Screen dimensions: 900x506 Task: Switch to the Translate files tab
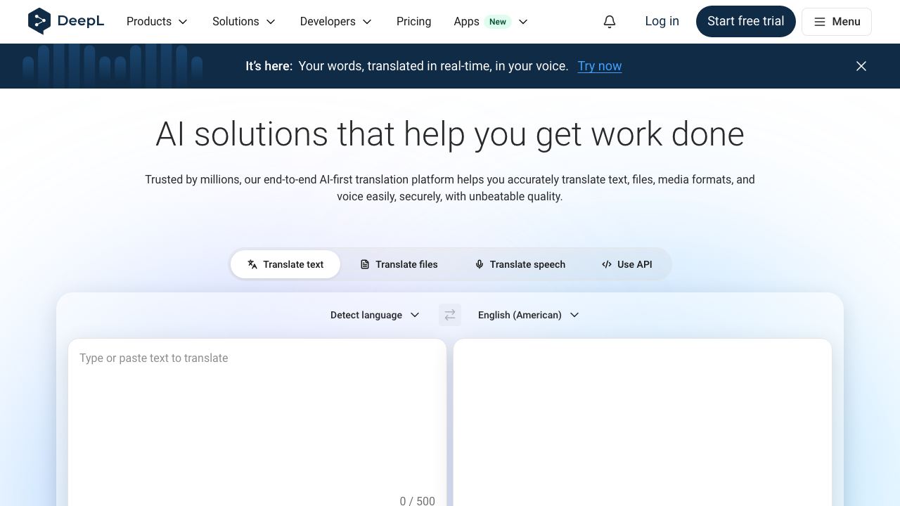[x=399, y=264]
